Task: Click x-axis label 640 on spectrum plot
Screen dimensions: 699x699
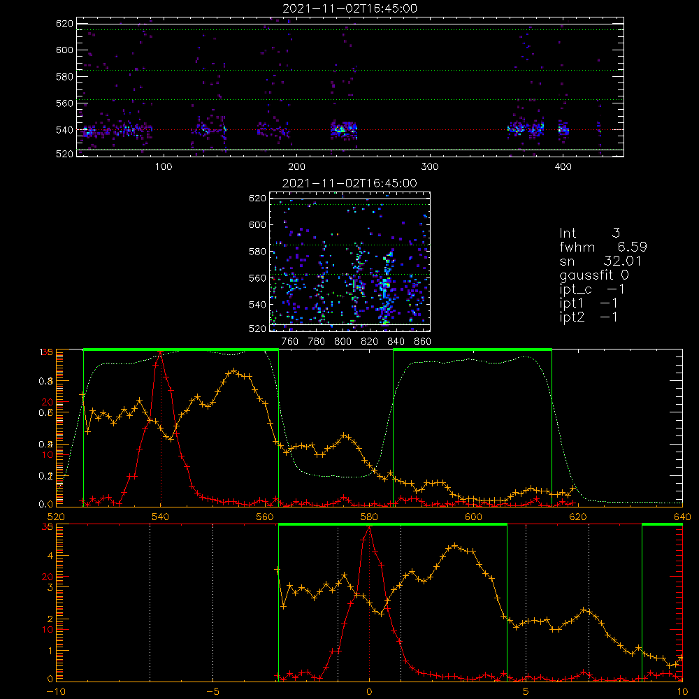Action: pyautogui.click(x=682, y=517)
